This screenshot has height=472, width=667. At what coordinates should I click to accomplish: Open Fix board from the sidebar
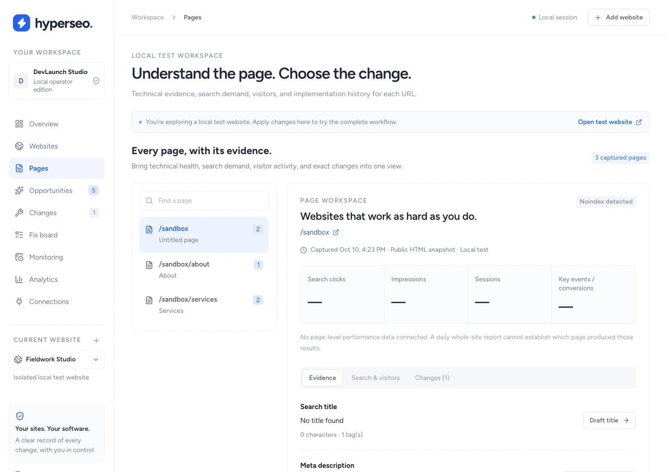pyautogui.click(x=57, y=235)
